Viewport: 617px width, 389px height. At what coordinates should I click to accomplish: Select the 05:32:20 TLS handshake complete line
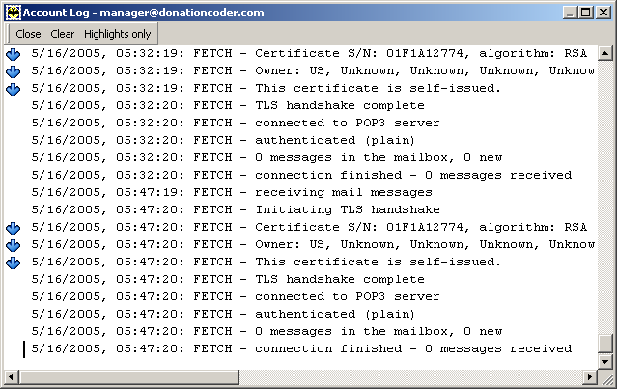228,105
